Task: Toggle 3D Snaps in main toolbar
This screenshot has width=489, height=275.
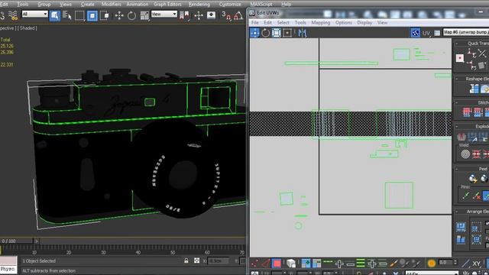Action: tap(226, 15)
